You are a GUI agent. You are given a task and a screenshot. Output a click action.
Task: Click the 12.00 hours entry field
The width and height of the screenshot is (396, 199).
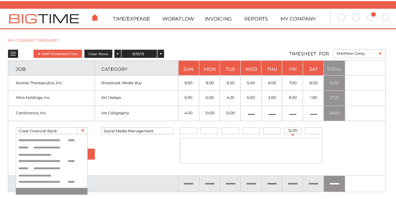click(293, 131)
